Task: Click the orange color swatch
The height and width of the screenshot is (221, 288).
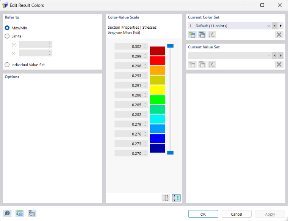Action: pyautogui.click(x=158, y=70)
